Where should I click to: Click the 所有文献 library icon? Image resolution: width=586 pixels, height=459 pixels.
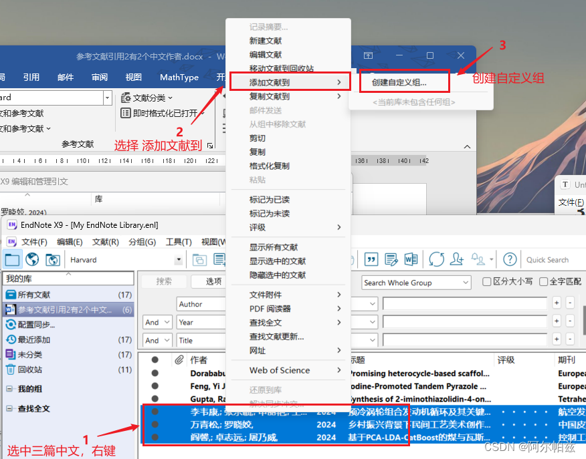tap(11, 295)
